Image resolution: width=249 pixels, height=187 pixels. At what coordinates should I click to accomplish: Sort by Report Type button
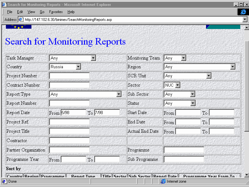[83, 176]
